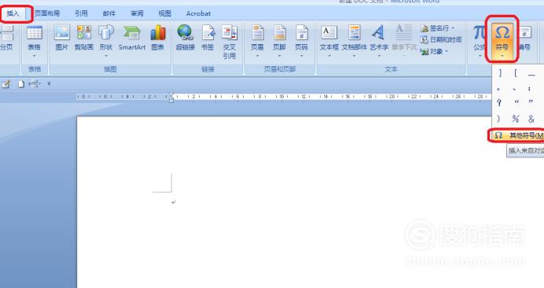Insert a SmartArt graphic
This screenshot has width=544, height=288.
(x=132, y=38)
